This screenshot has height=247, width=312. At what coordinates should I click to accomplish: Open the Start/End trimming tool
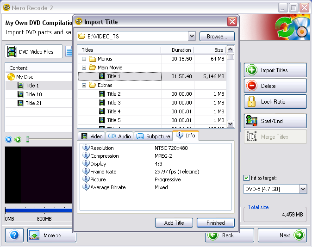click(275, 121)
